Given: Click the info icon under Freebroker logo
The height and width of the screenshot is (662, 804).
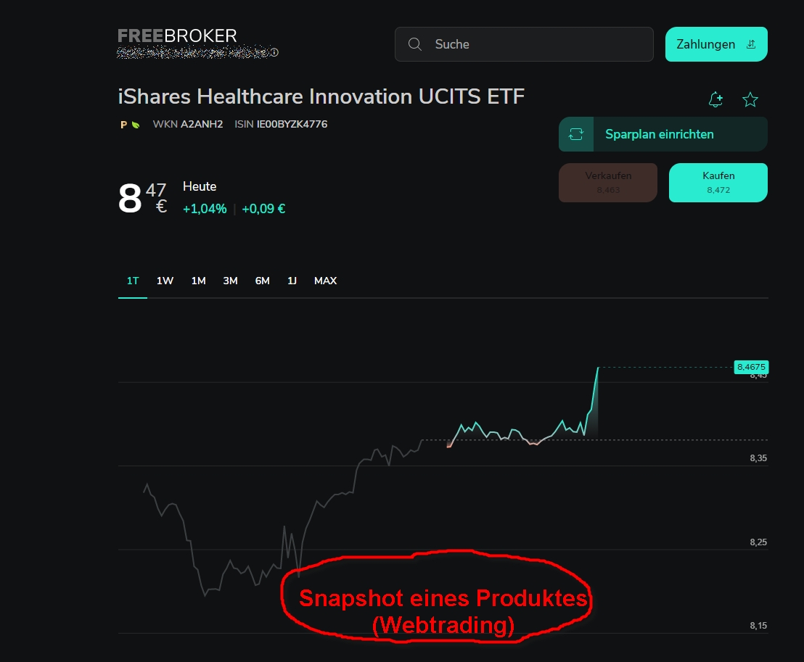Looking at the screenshot, I should tap(274, 52).
